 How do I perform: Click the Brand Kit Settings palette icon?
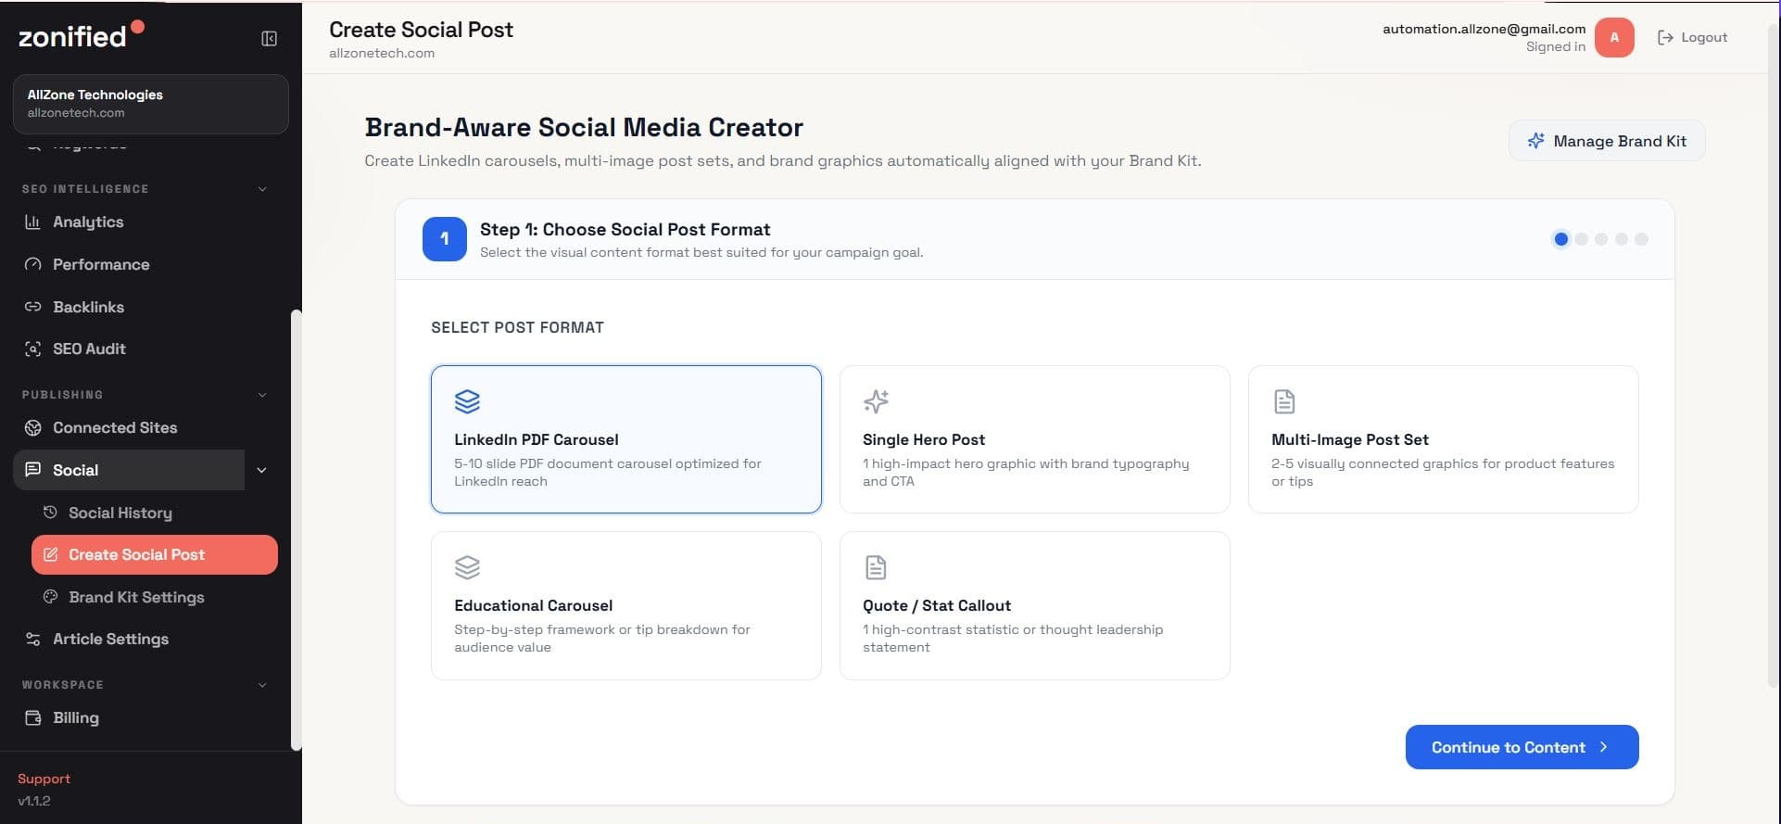(x=50, y=597)
